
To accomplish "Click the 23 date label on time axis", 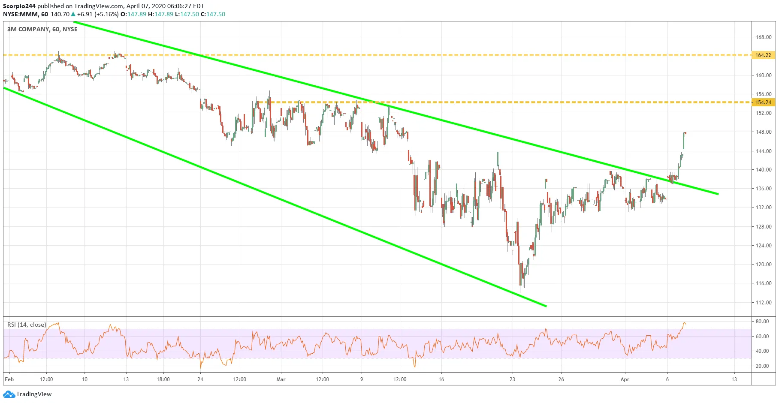I will coord(512,379).
